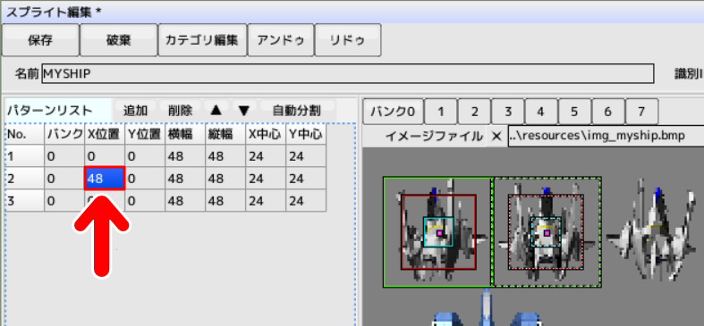Click the バンク column header

[x=64, y=134]
